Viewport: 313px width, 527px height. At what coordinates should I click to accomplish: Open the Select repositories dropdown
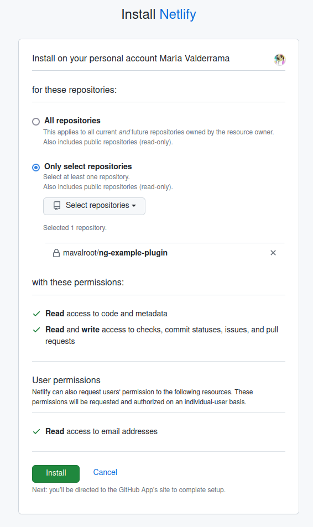94,206
